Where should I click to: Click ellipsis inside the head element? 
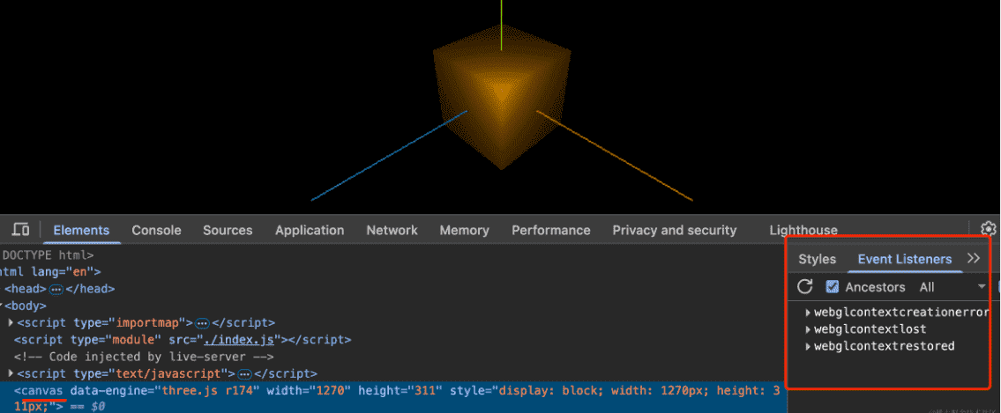tap(56, 289)
